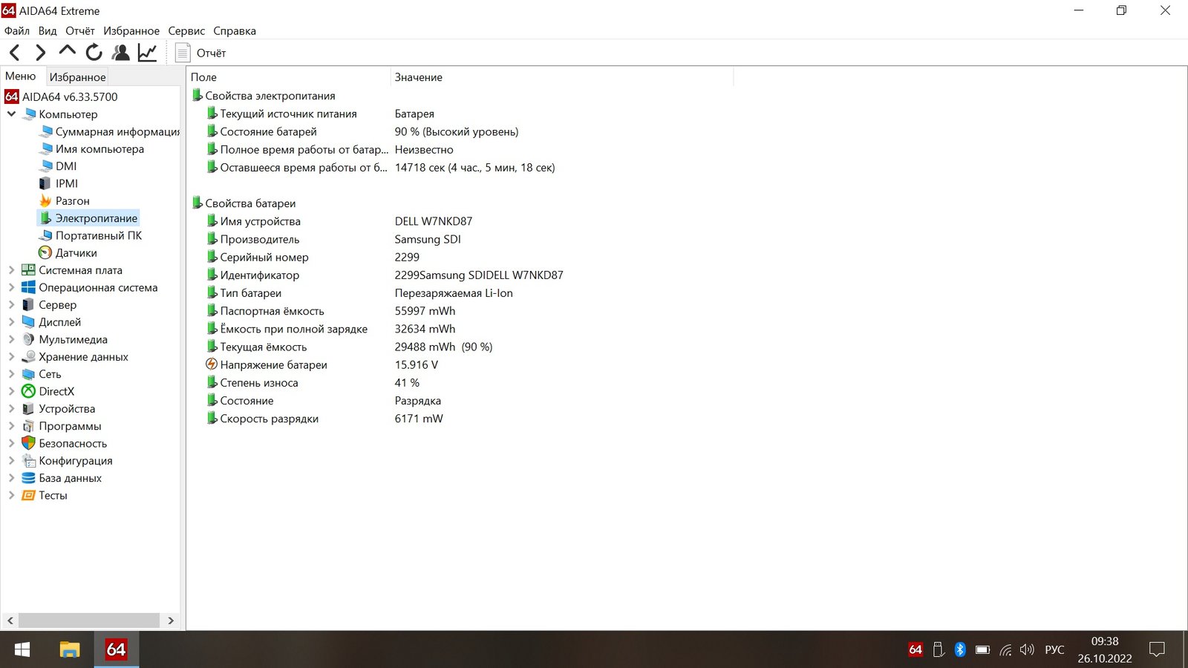Switch to the Меню tab in the sidebar

coord(21,76)
